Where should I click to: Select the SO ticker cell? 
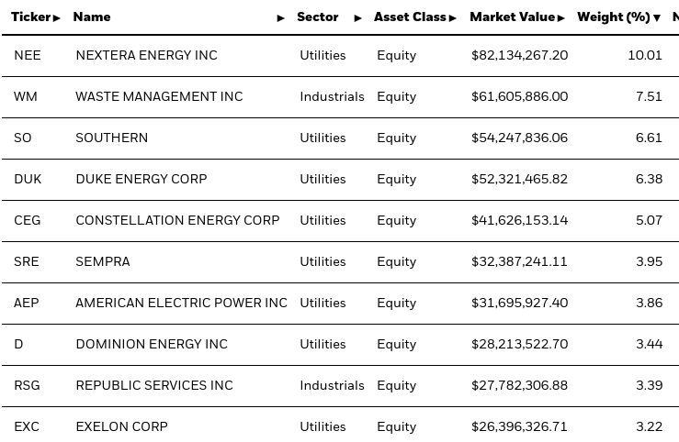23,138
